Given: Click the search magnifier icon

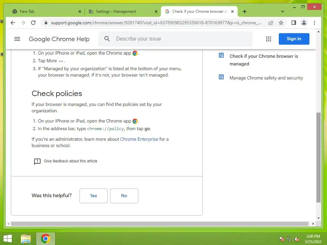Looking at the screenshot, I should (107, 39).
